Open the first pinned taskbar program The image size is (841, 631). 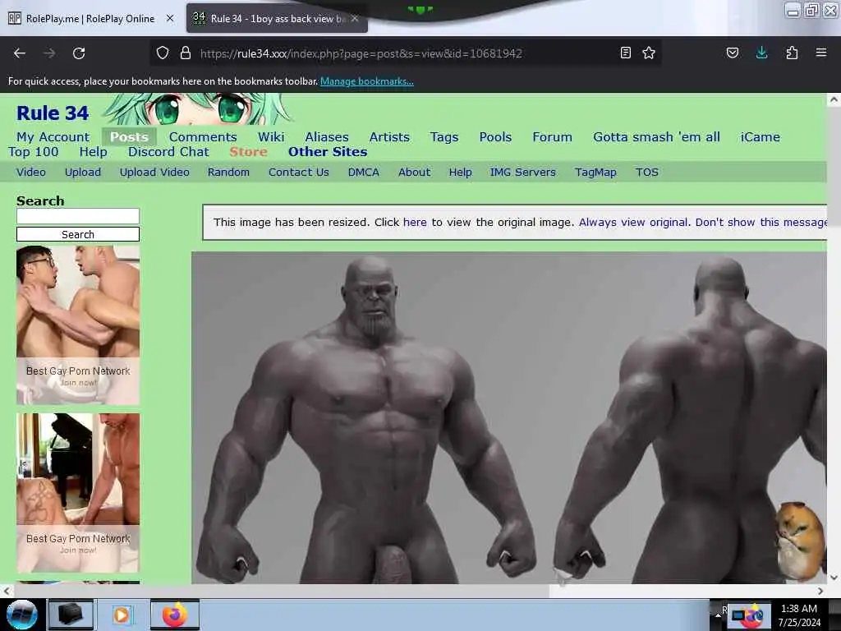click(71, 615)
